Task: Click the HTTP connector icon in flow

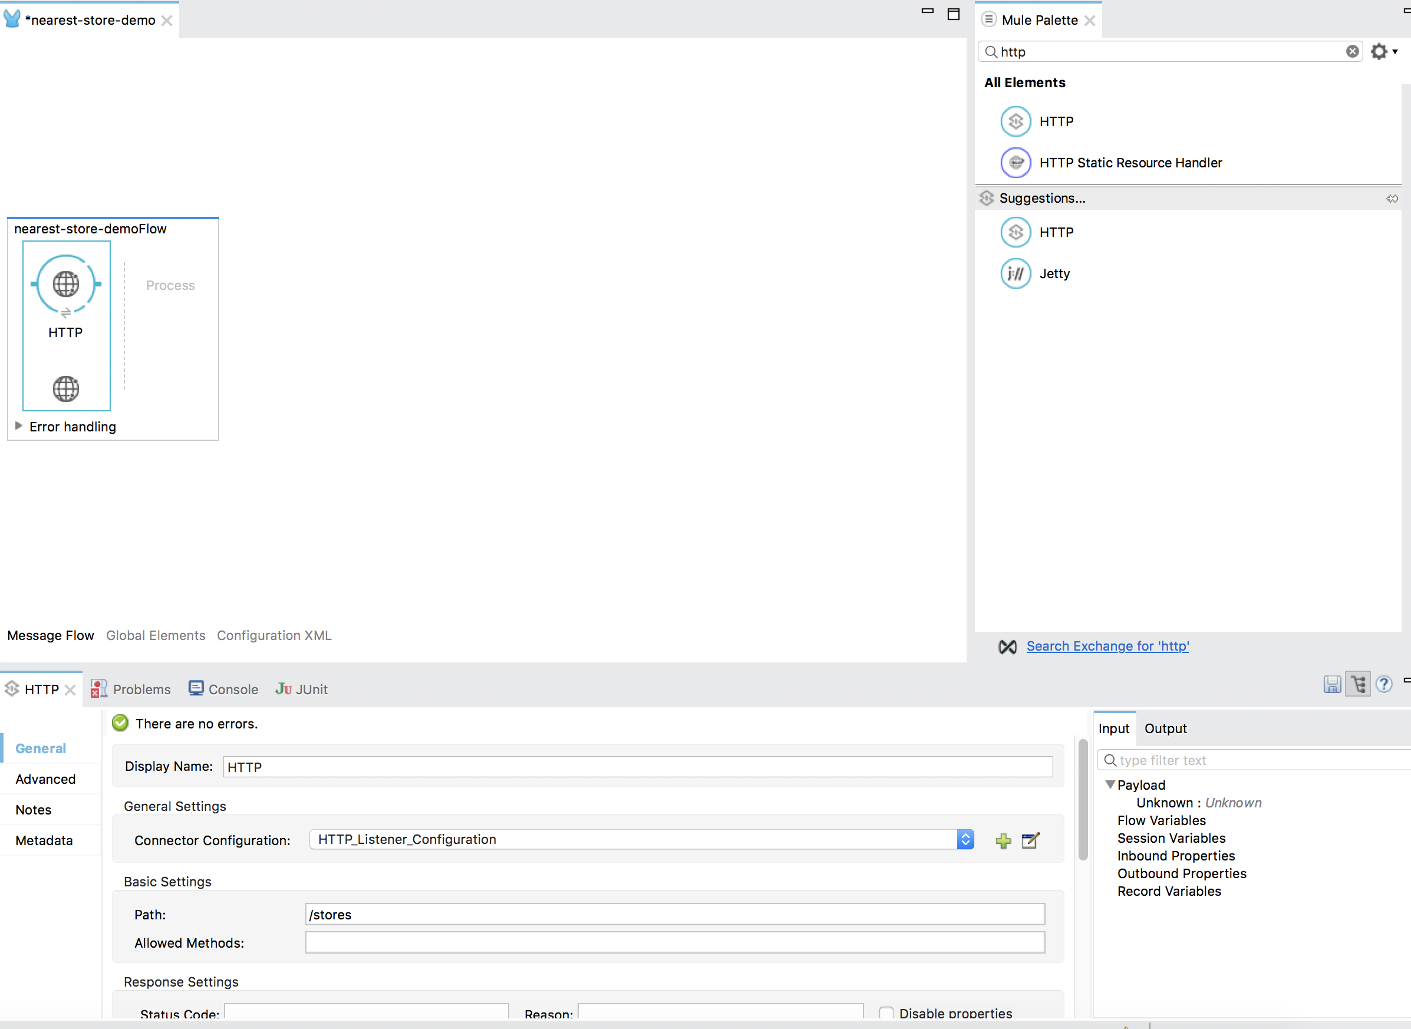Action: (65, 285)
